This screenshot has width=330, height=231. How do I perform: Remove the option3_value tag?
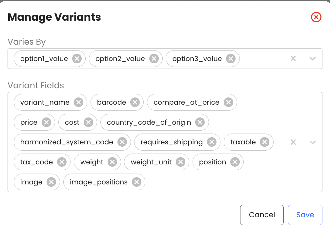[231, 59]
